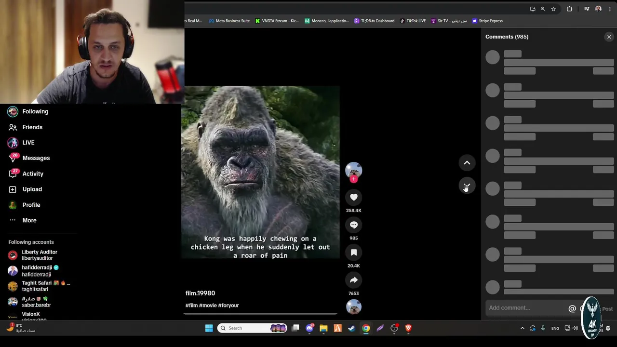Open Chrome profile avatar
Screen dimensions: 617x347
click(x=598, y=9)
